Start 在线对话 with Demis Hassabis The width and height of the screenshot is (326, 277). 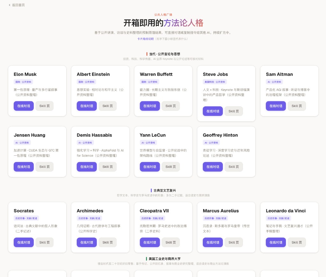(x=87, y=167)
